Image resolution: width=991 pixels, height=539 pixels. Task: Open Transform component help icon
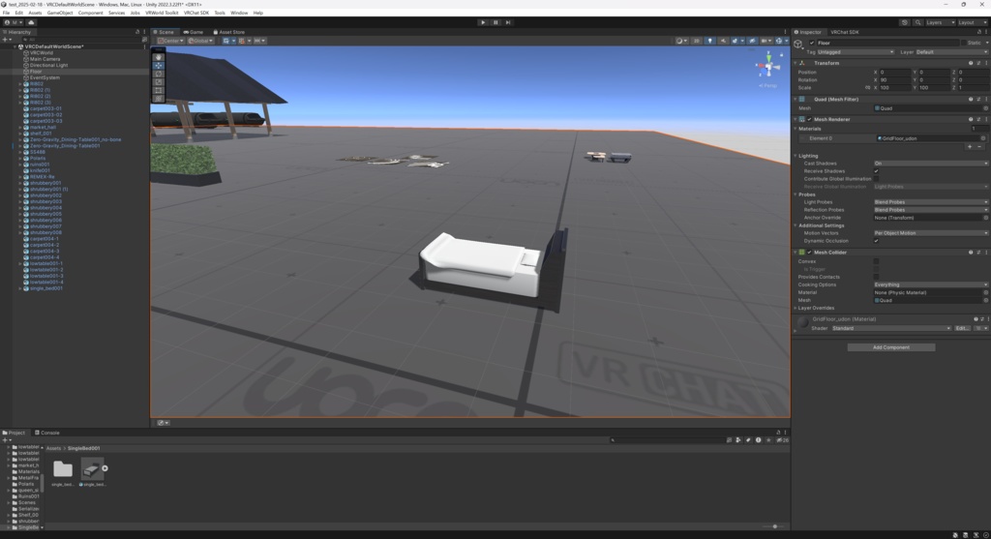click(971, 63)
